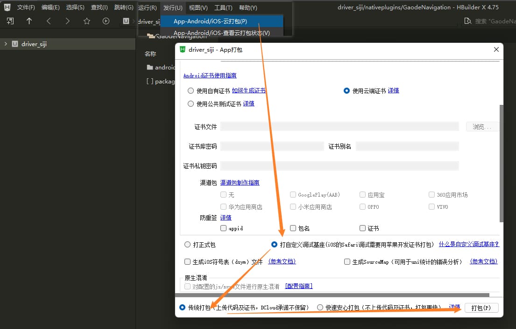Open the 运行(R) menu
The width and height of the screenshot is (516, 329).
pyautogui.click(x=148, y=7)
